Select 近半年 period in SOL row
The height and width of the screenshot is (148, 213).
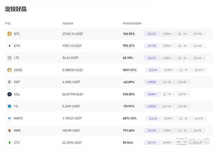[x=182, y=94]
